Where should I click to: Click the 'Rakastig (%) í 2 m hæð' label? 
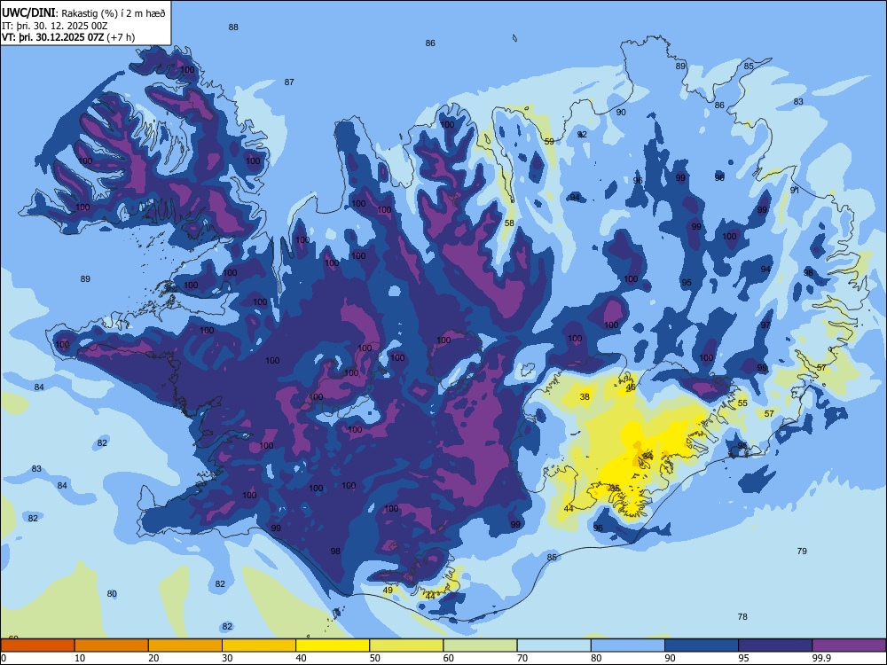pyautogui.click(x=114, y=13)
